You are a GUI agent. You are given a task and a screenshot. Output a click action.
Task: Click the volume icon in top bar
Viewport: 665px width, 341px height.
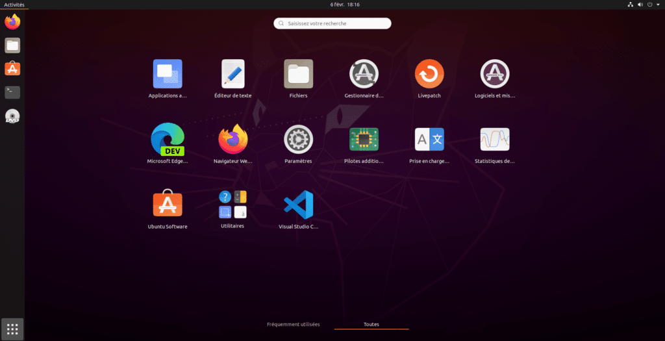pyautogui.click(x=640, y=5)
